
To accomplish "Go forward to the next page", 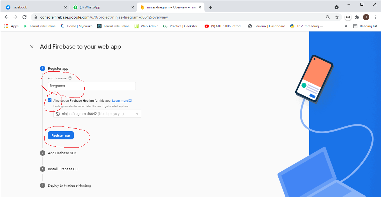I will 15,17.
